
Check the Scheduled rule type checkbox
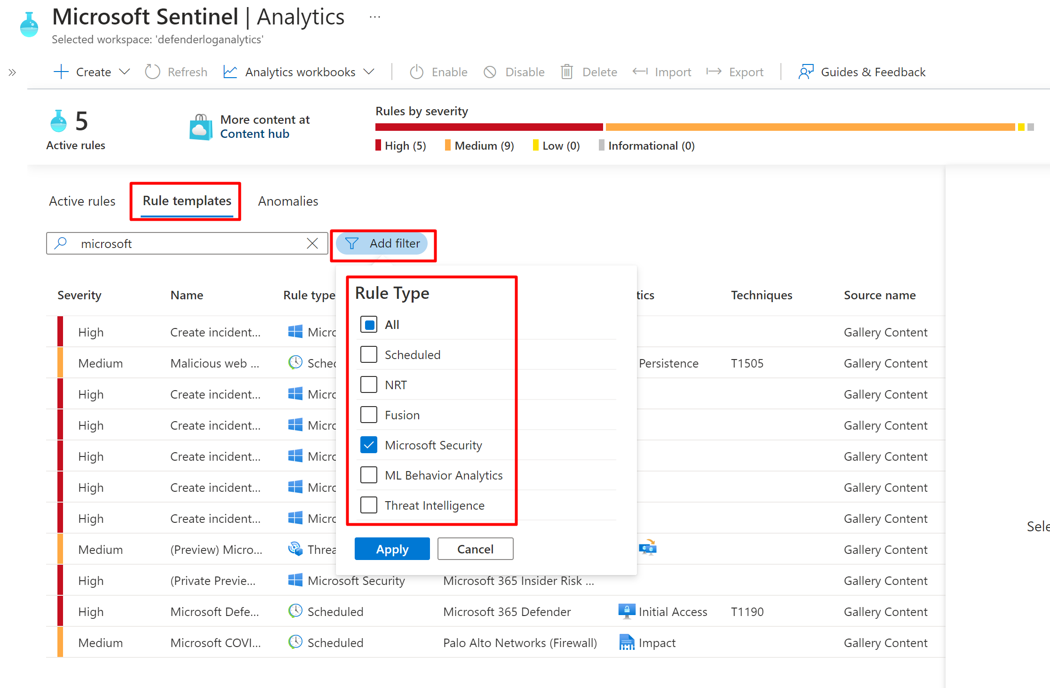(369, 354)
